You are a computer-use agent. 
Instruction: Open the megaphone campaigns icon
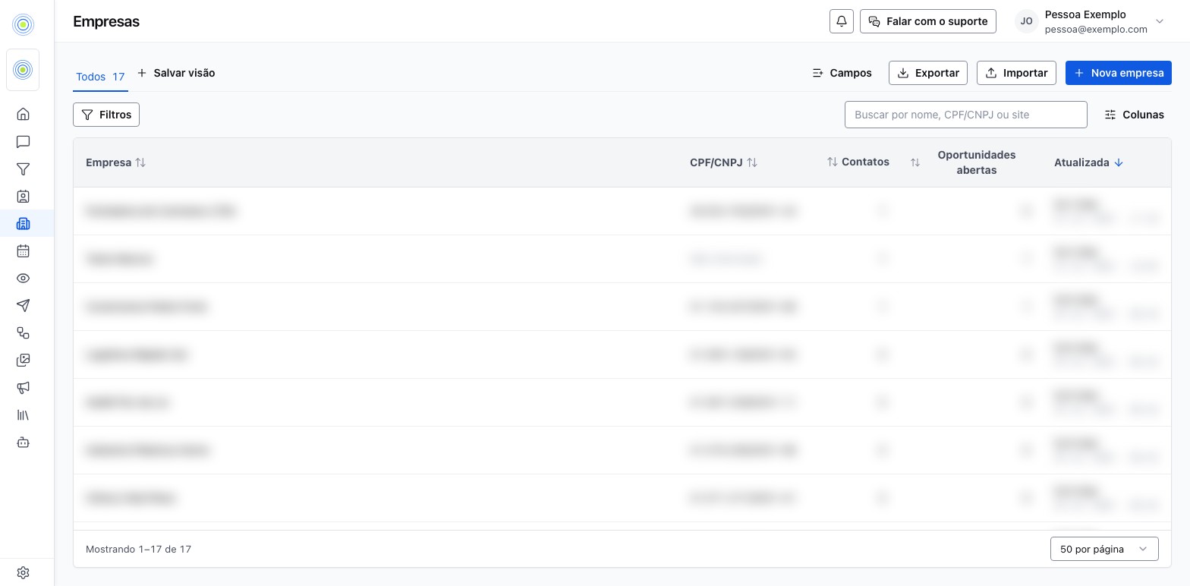click(24, 387)
